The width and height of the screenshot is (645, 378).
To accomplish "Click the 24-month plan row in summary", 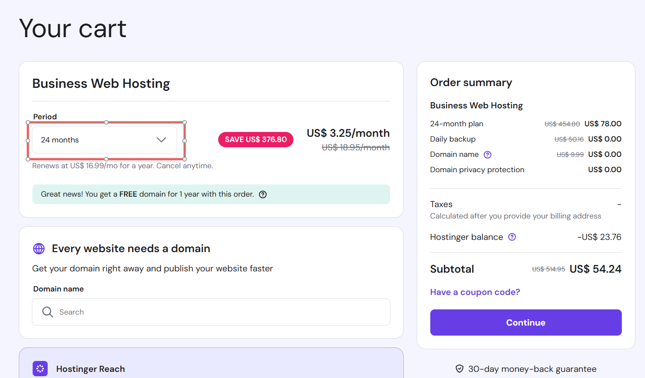I will (457, 124).
